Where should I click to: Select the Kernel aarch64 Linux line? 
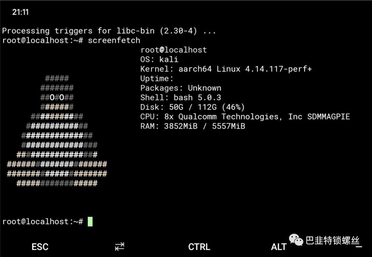click(226, 69)
